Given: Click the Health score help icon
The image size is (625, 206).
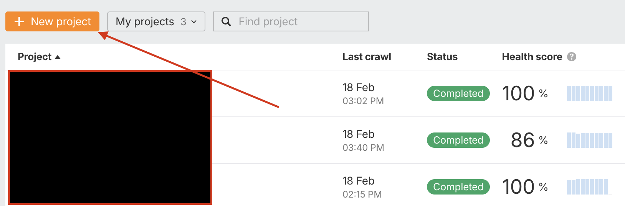Looking at the screenshot, I should pyautogui.click(x=572, y=57).
